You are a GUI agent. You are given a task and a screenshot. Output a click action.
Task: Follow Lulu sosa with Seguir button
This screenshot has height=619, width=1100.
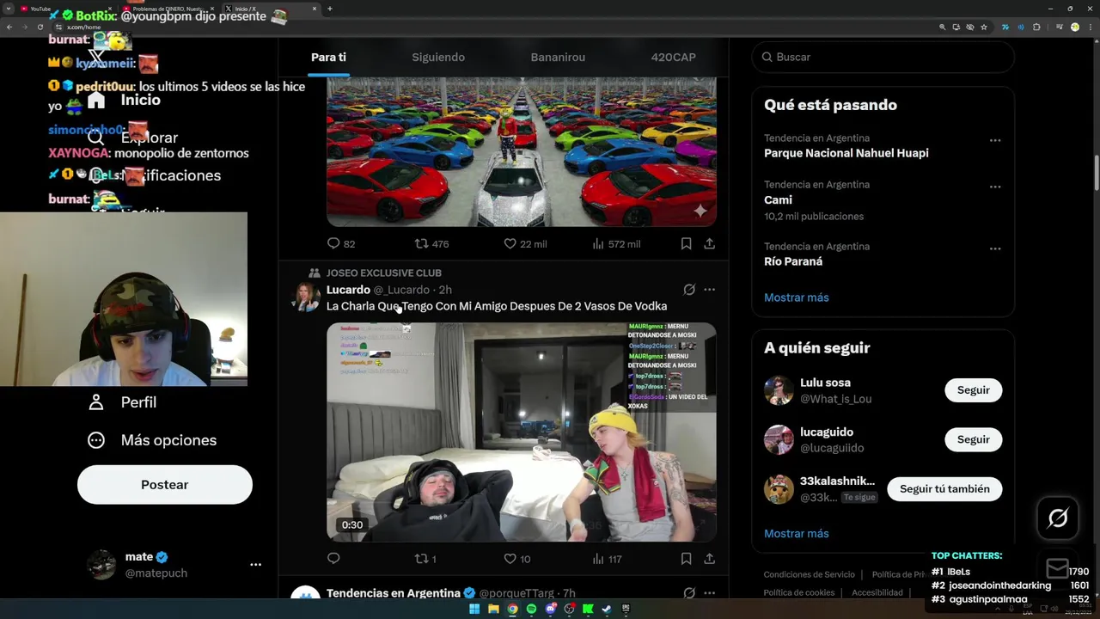tap(974, 390)
